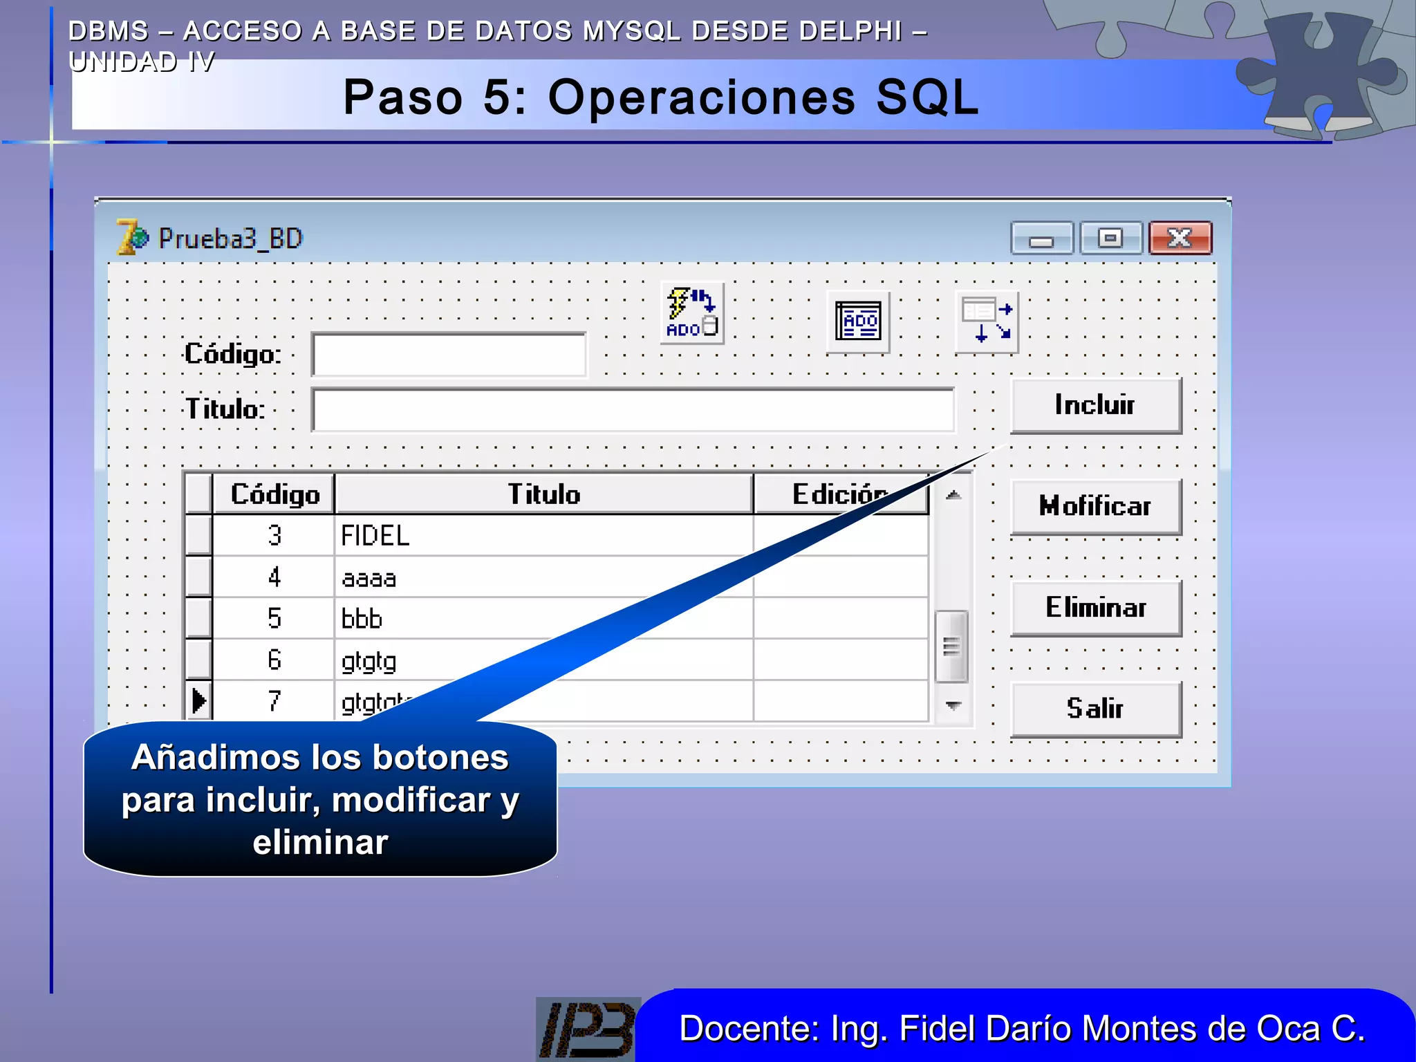The image size is (1416, 1062).
Task: Select the grid cell containing bbb
Action: (x=544, y=619)
